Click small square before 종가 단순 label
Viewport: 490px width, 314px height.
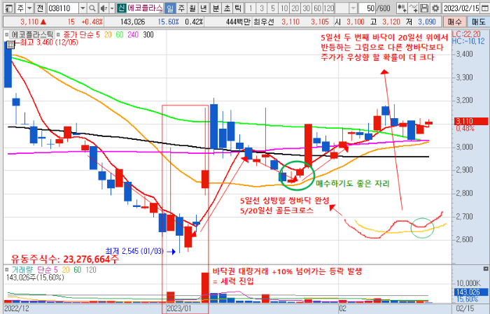pyautogui.click(x=58, y=35)
